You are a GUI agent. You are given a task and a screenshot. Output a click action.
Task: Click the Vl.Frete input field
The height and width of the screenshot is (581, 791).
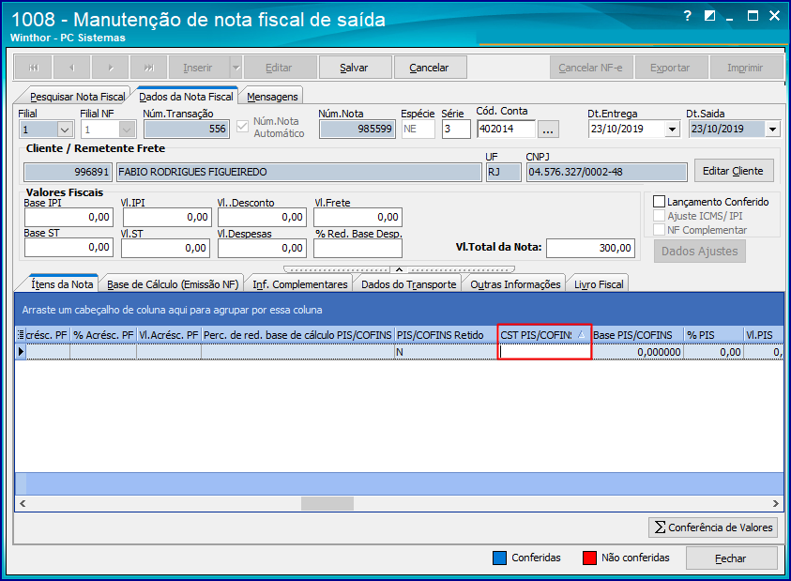coord(357,217)
